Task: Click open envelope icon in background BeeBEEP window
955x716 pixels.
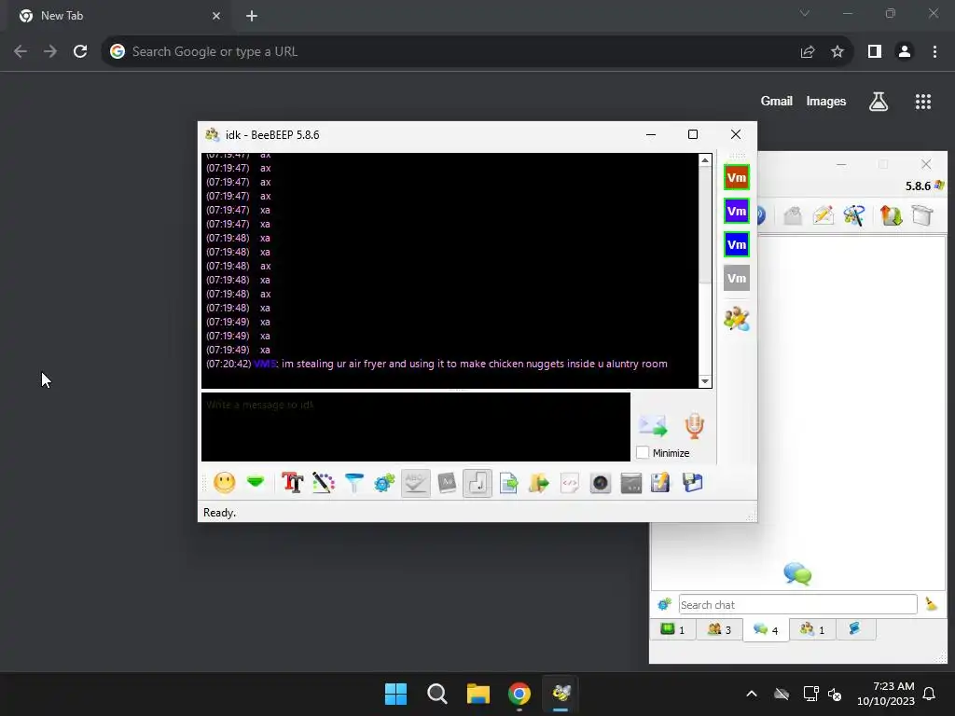Action: pos(793,215)
